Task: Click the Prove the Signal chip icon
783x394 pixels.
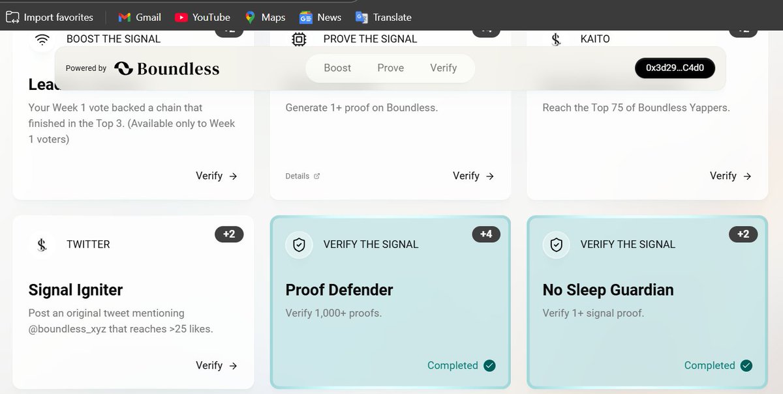Action: [x=299, y=39]
